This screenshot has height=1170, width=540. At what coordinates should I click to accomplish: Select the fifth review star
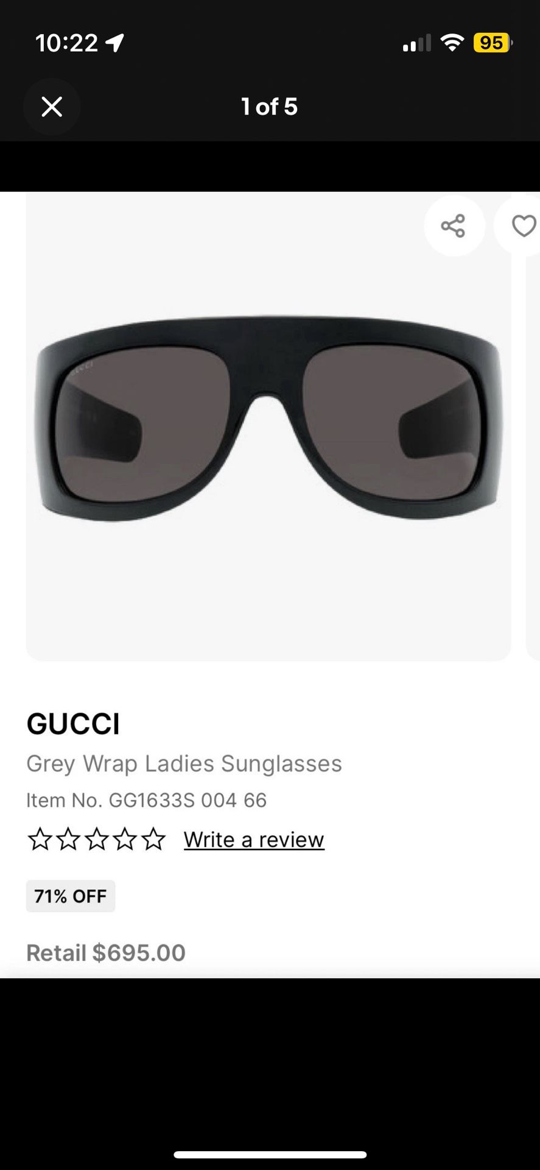tap(153, 839)
